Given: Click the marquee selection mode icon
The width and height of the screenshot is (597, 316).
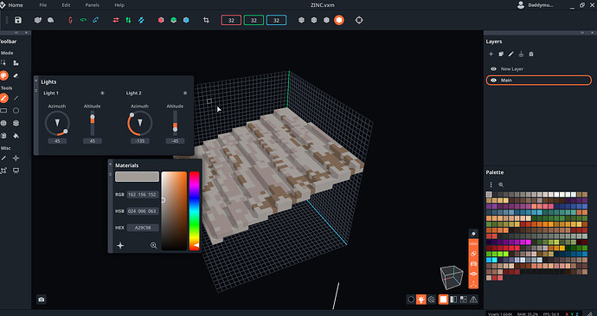Looking at the screenshot, I should 3,63.
